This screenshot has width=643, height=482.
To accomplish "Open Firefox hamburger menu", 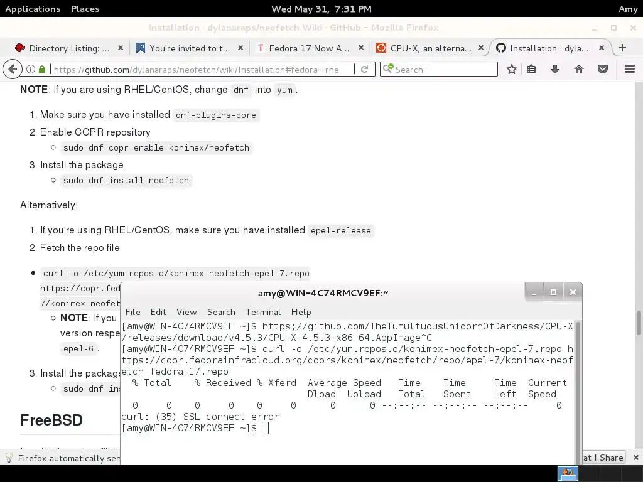I will point(630,69).
